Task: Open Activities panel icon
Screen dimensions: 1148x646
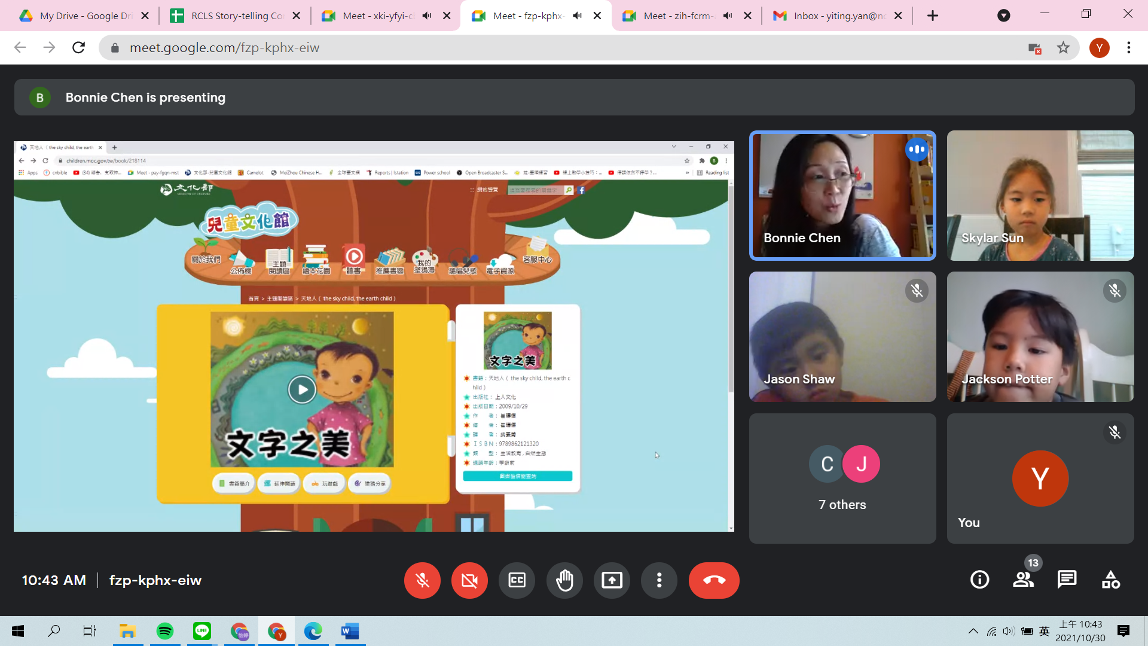Action: tap(1110, 580)
